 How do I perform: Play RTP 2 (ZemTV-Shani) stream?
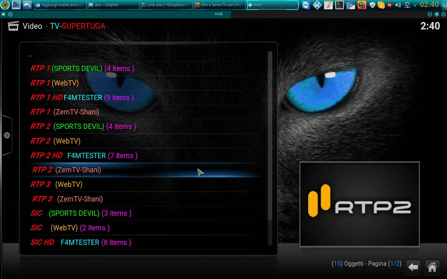67,170
